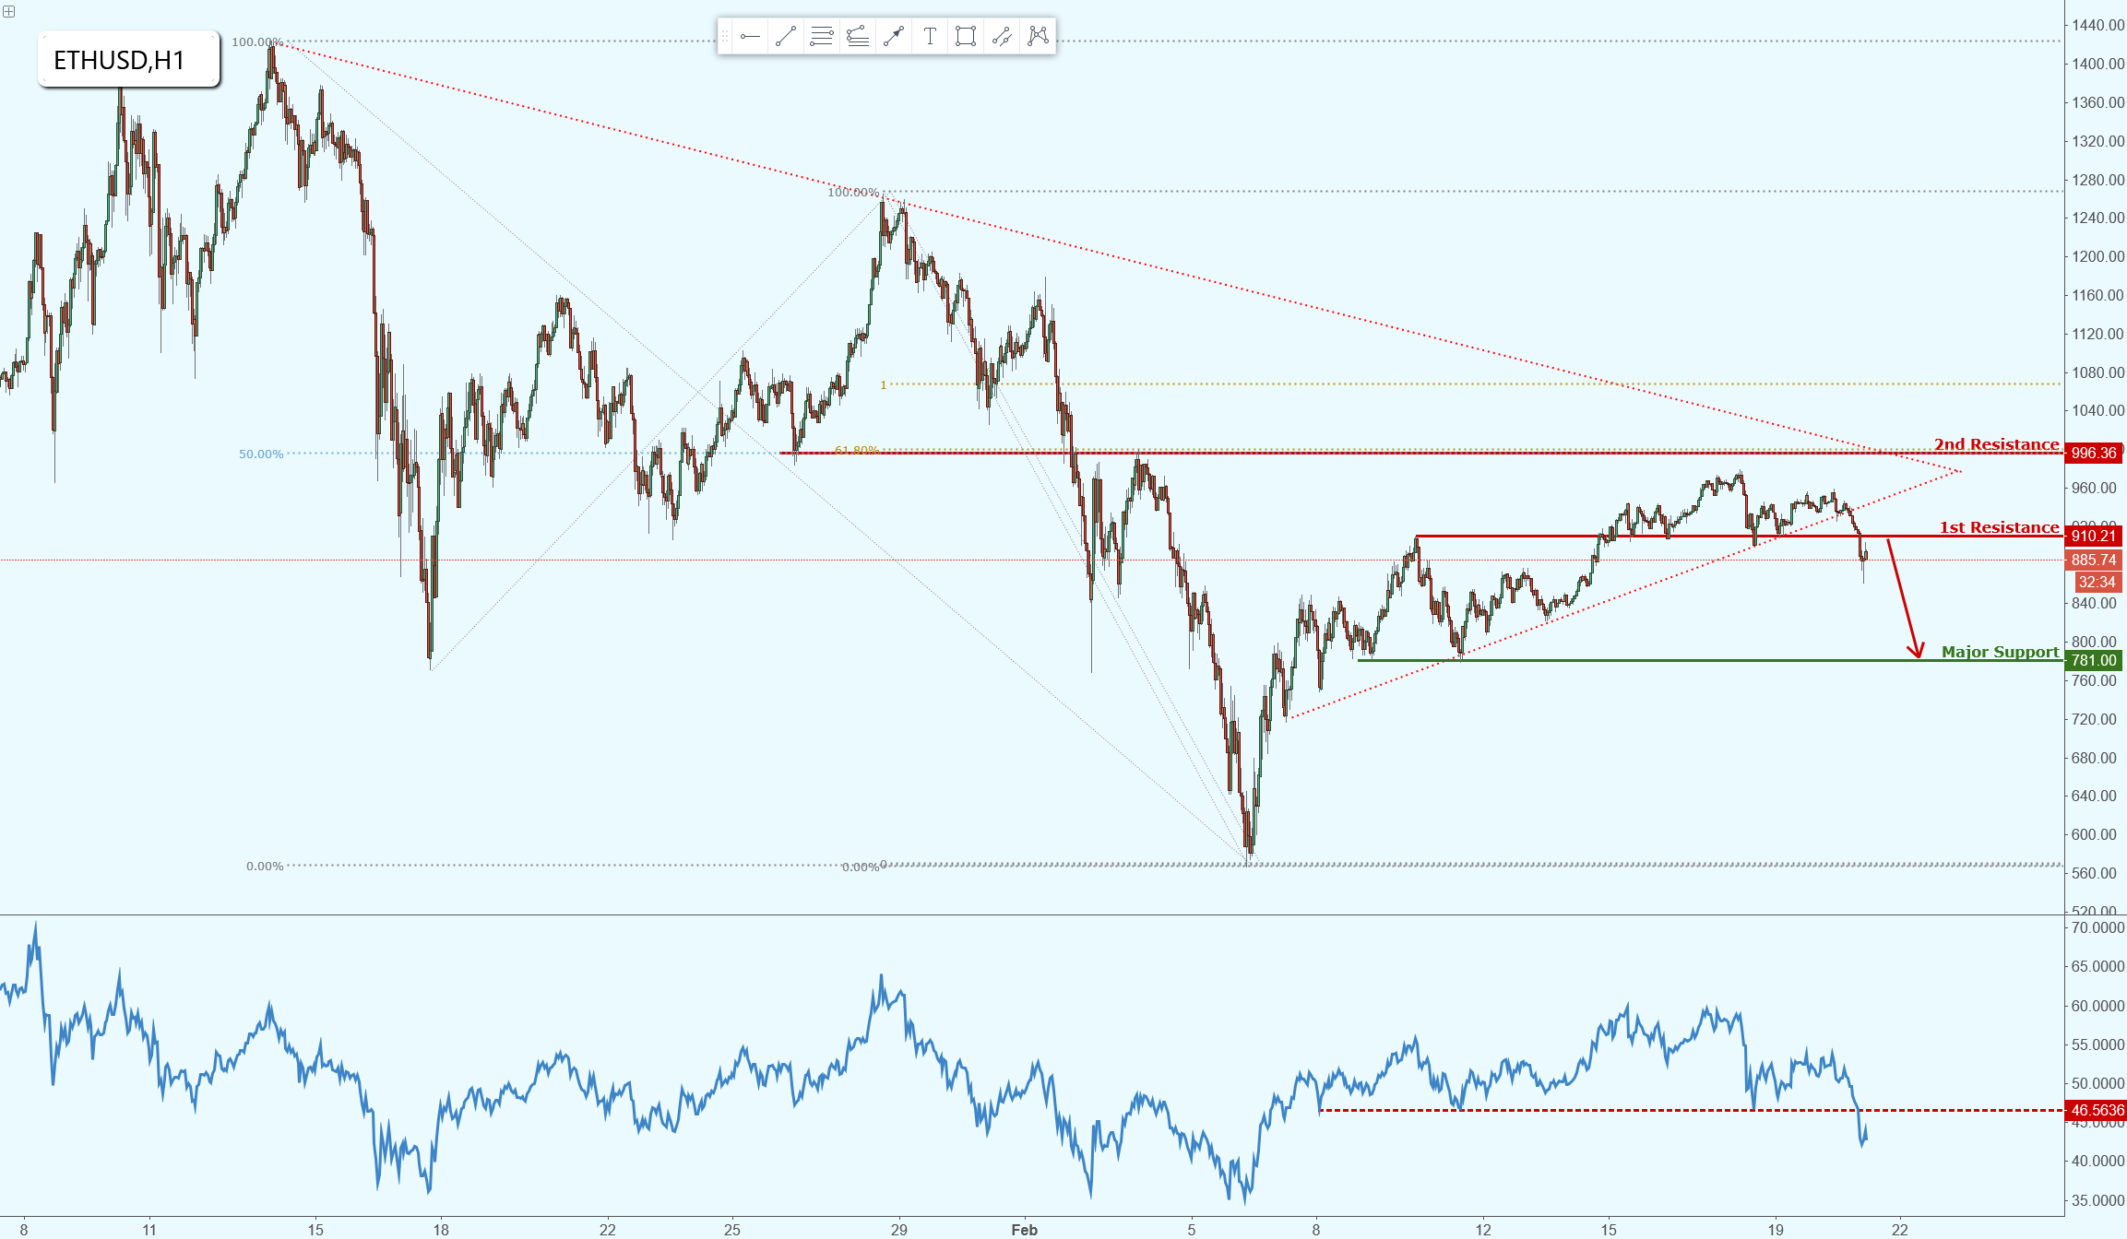Click the 781.00 support price tag
Viewport: 2127px width, 1239px height.
coord(2094,660)
